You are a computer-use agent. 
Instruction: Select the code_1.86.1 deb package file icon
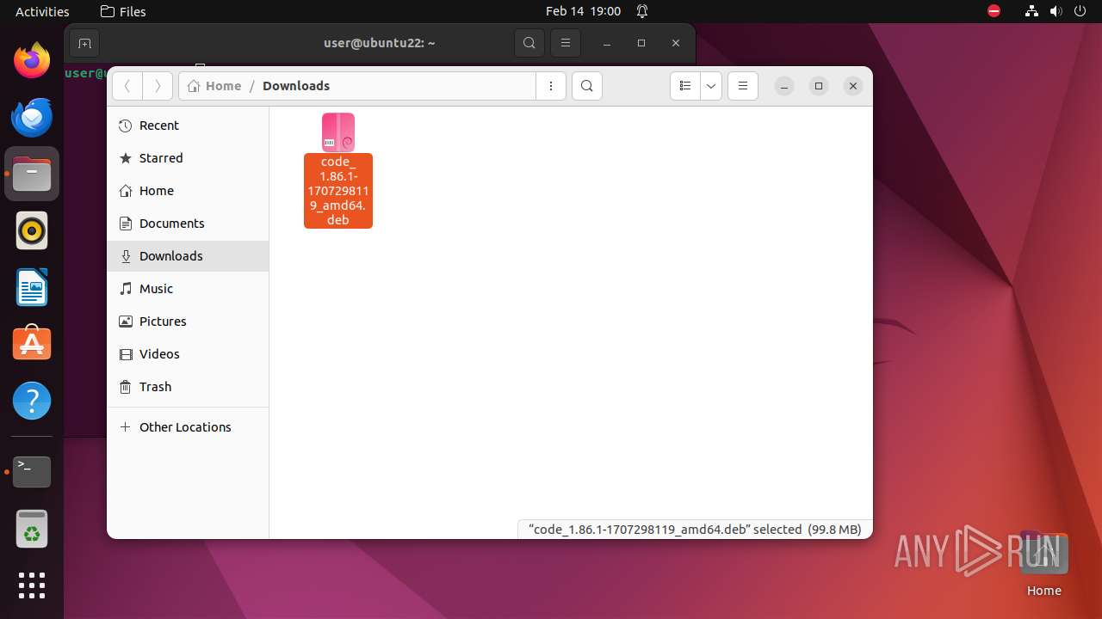[338, 132]
